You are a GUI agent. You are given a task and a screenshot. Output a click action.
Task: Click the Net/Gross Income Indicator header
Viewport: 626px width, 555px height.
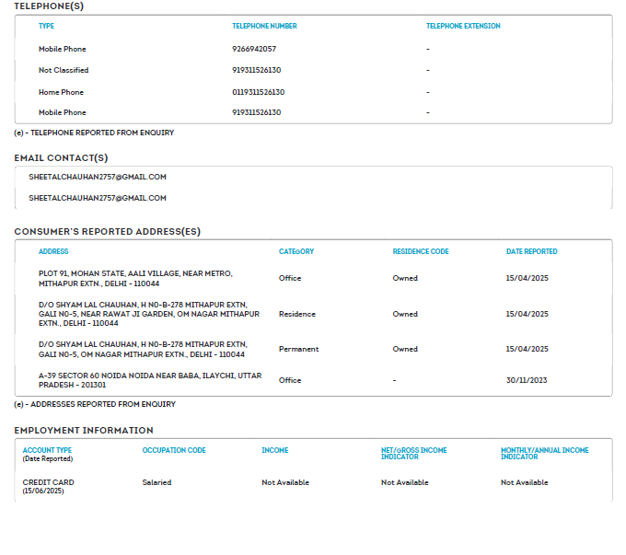[x=414, y=453]
